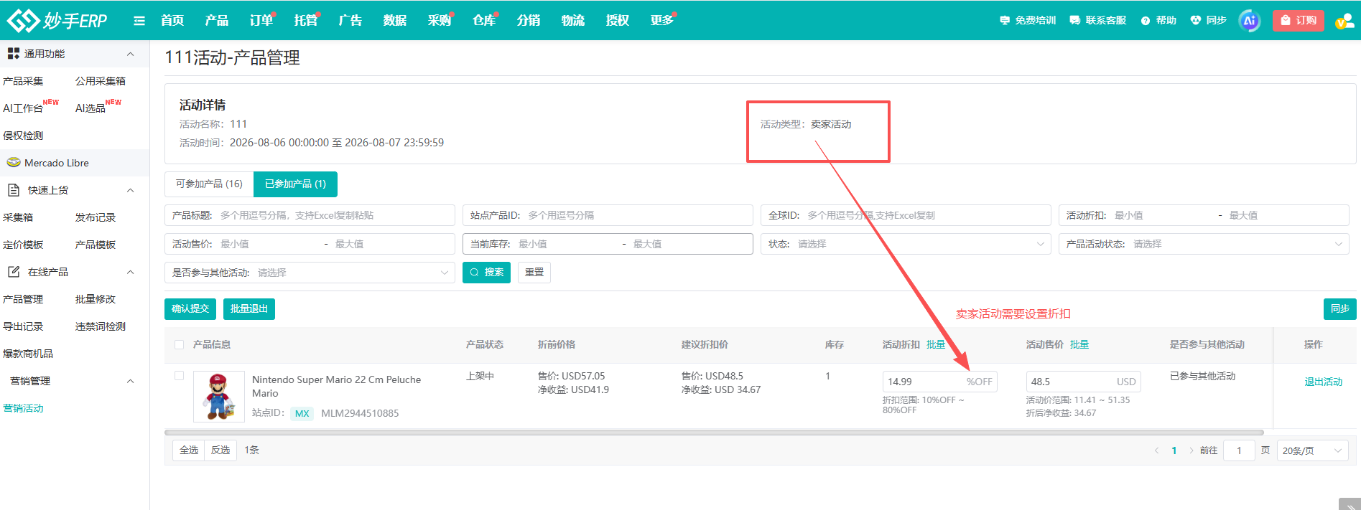Focus the 前往 page number input
The height and width of the screenshot is (510, 1361).
pyautogui.click(x=1239, y=450)
